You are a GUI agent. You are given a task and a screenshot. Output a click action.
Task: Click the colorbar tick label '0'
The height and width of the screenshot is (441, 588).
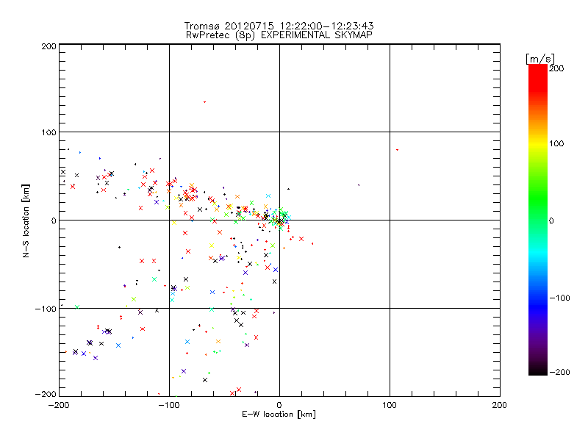pos(551,221)
